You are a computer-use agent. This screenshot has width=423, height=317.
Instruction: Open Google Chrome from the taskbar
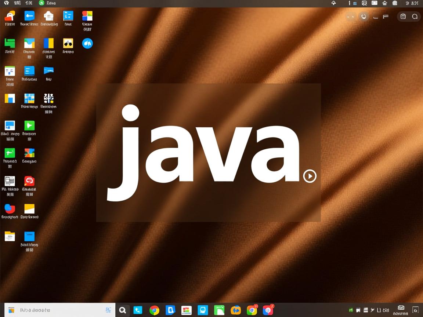(155, 310)
